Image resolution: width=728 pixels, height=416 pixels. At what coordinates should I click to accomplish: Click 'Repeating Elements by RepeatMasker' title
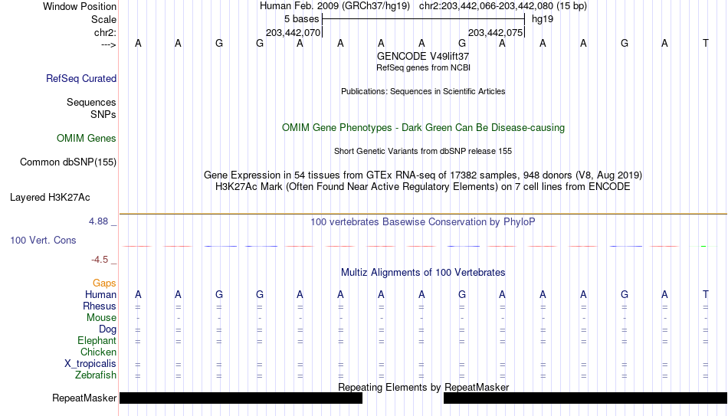coord(423,387)
